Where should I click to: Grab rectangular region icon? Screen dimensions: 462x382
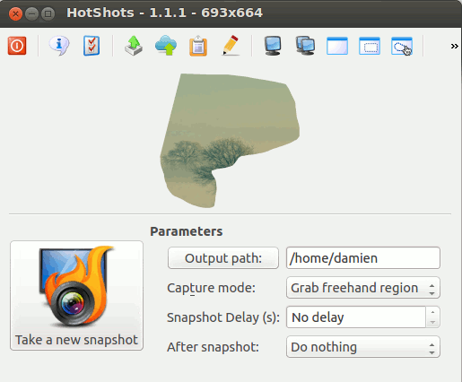click(370, 46)
